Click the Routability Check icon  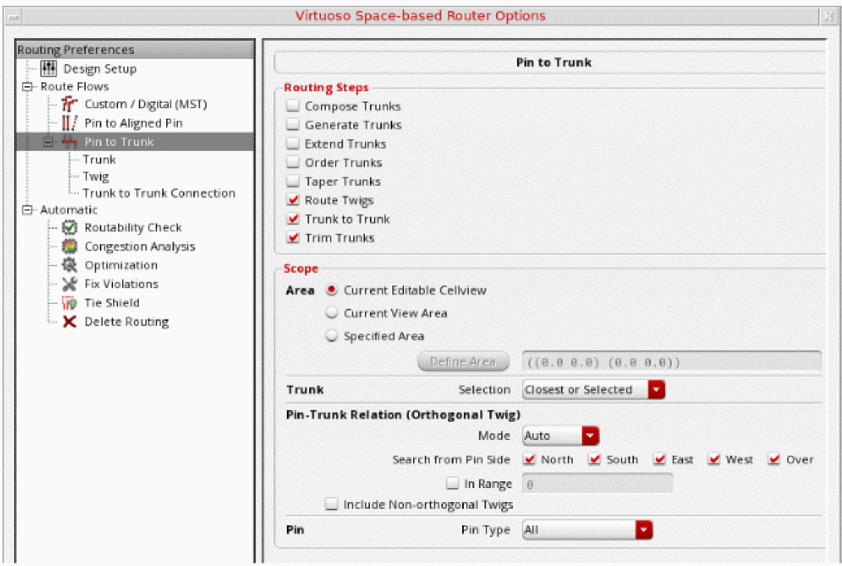tap(69, 227)
